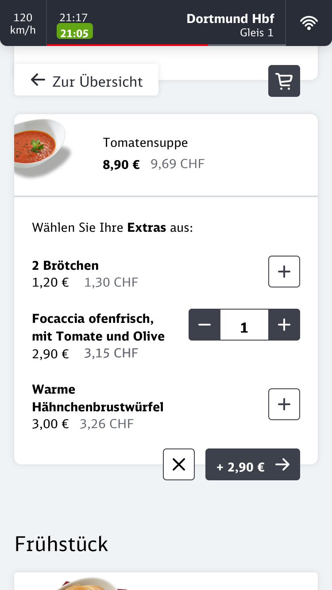Click the Tomatensuppe title

point(145,142)
